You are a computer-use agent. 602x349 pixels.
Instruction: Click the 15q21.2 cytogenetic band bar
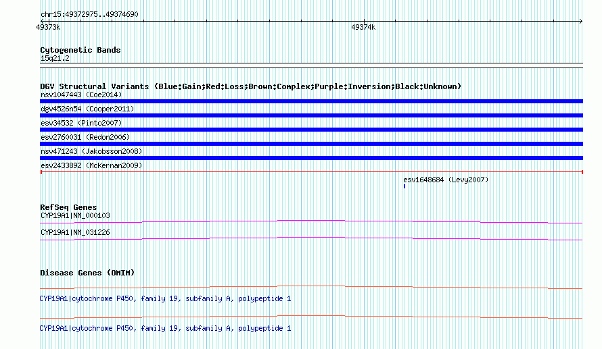tap(311, 65)
